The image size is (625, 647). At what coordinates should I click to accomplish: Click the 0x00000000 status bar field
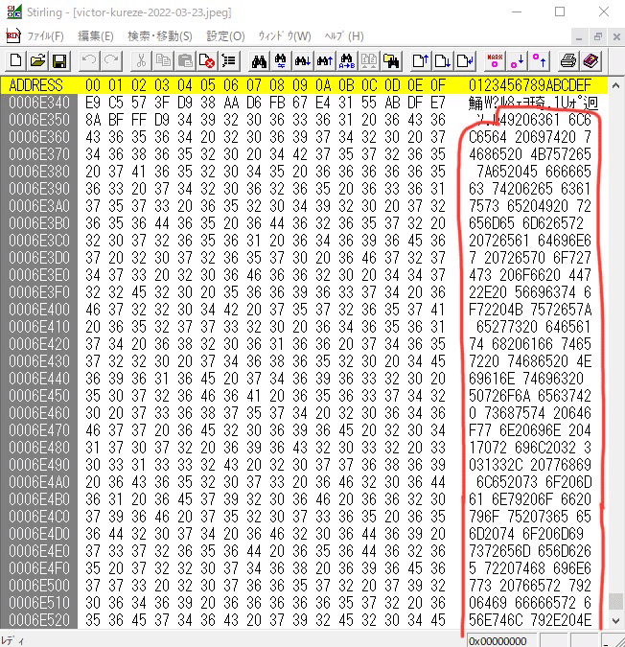(501, 641)
